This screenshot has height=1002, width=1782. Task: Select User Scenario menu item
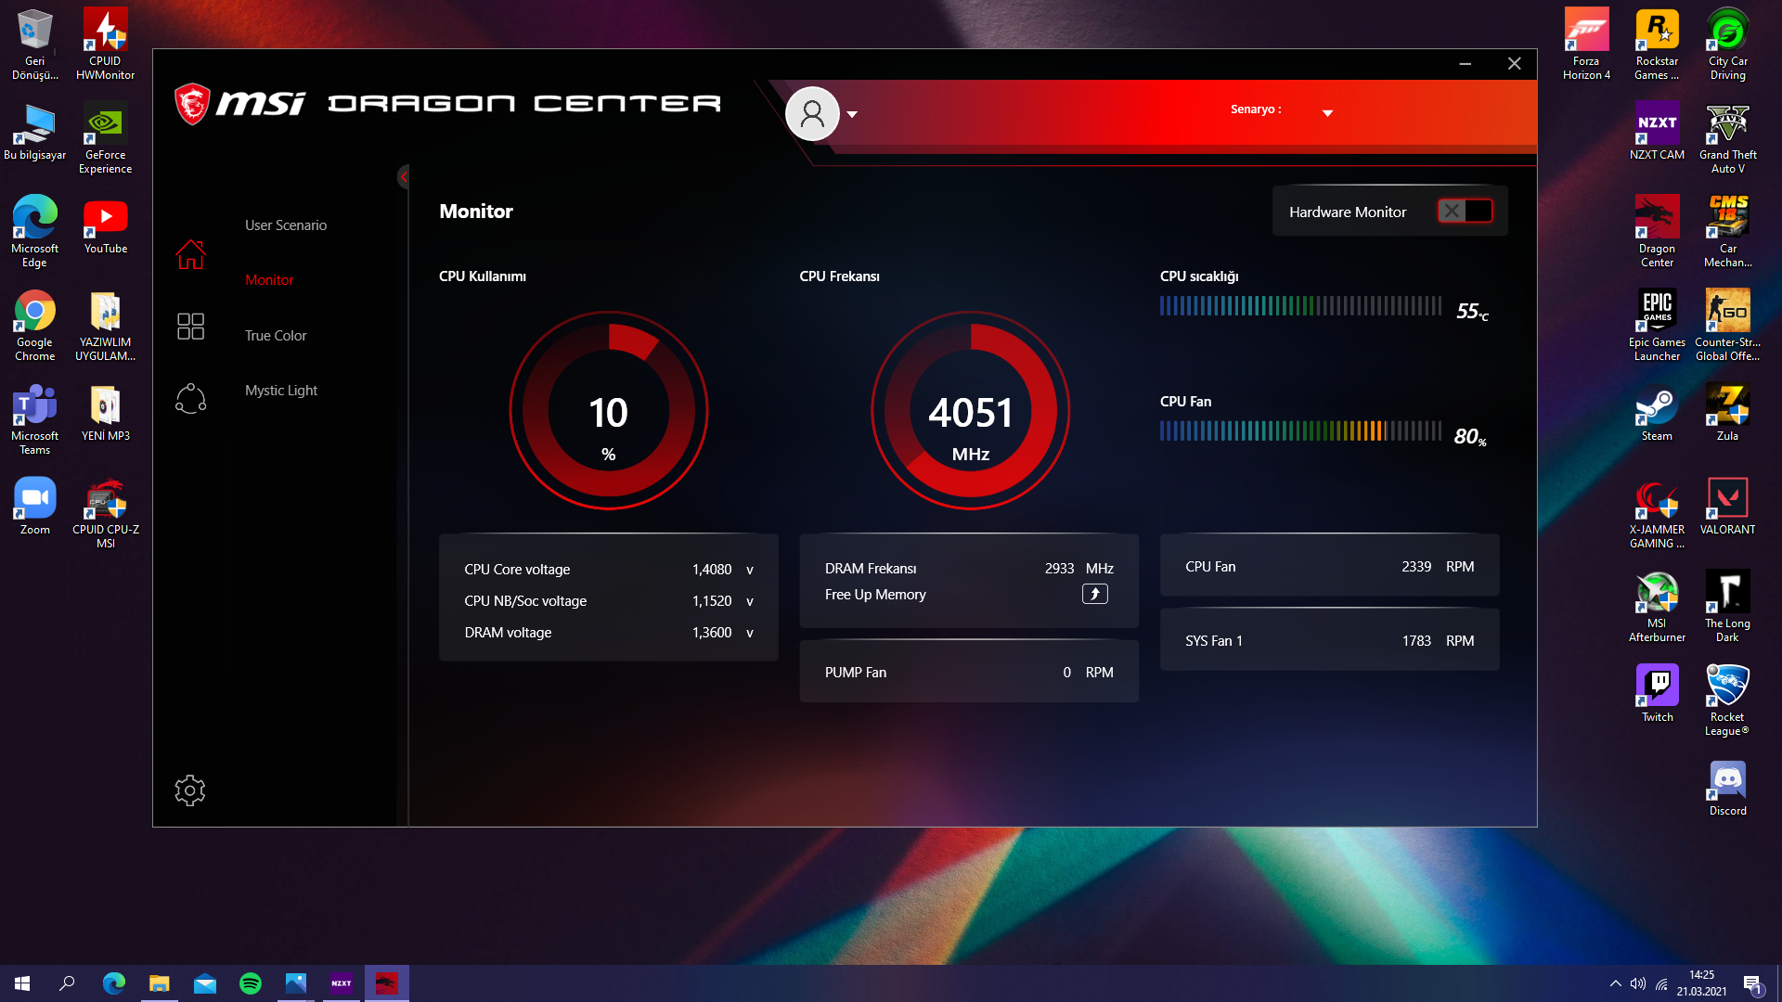point(286,225)
